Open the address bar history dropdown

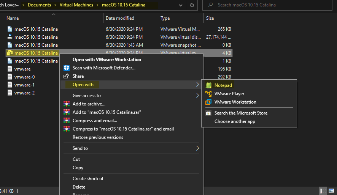pos(181,5)
